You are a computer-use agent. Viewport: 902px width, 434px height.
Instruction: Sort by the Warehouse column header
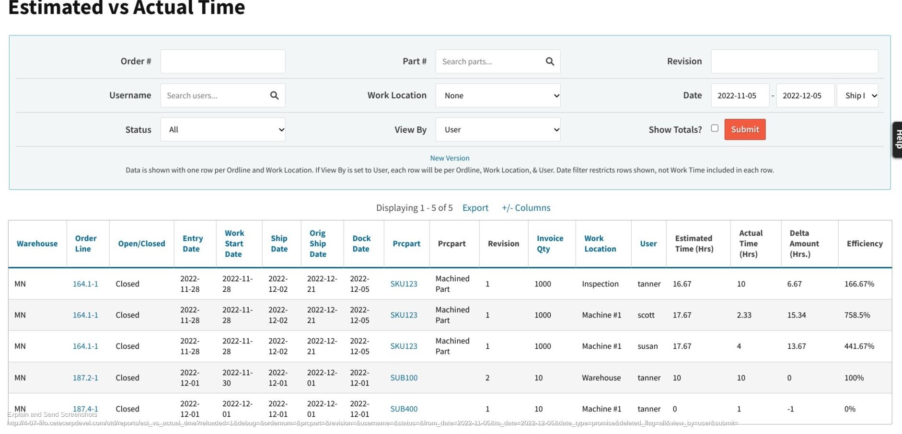[37, 243]
